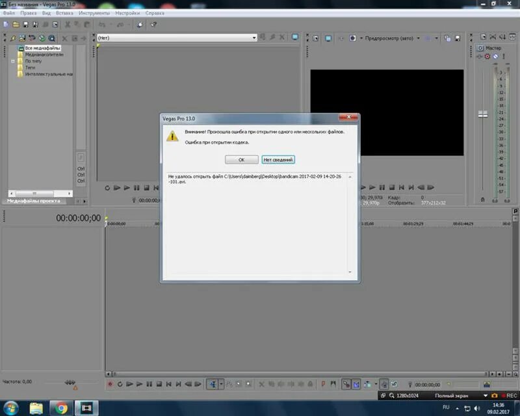
Task: Select the 'Интеллектуальные' smart bins folder
Action: coord(48,74)
